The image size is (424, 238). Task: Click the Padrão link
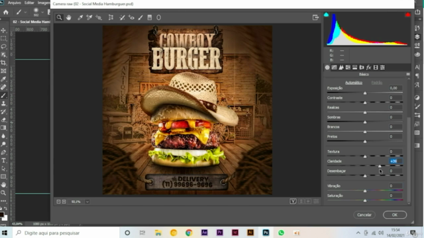point(377,83)
